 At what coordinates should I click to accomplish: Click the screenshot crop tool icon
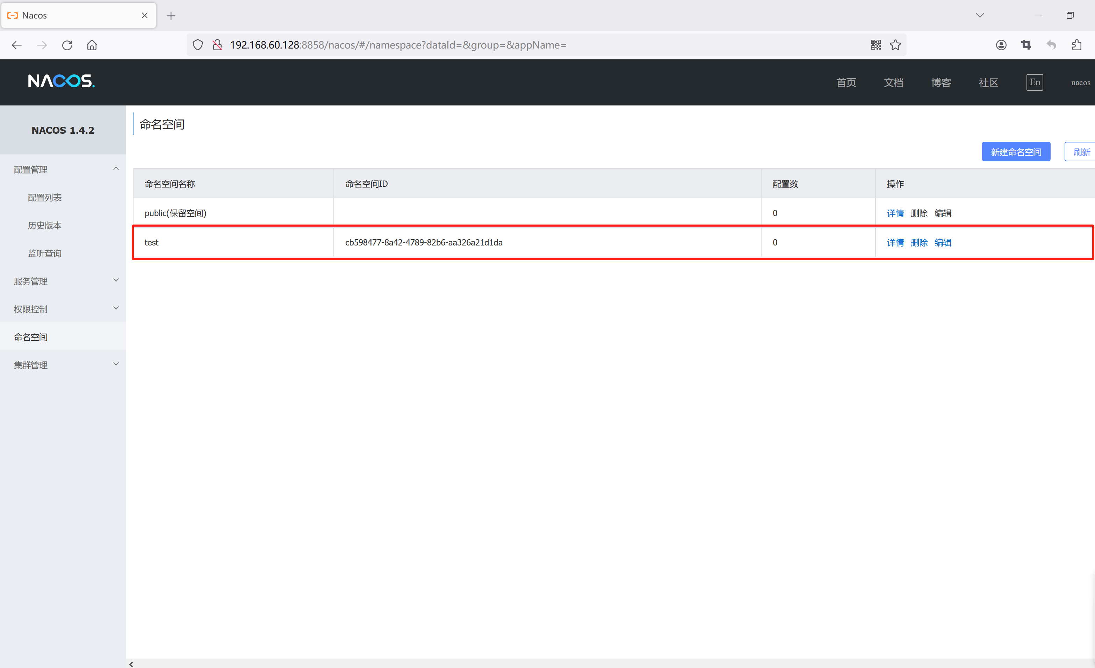[1026, 45]
